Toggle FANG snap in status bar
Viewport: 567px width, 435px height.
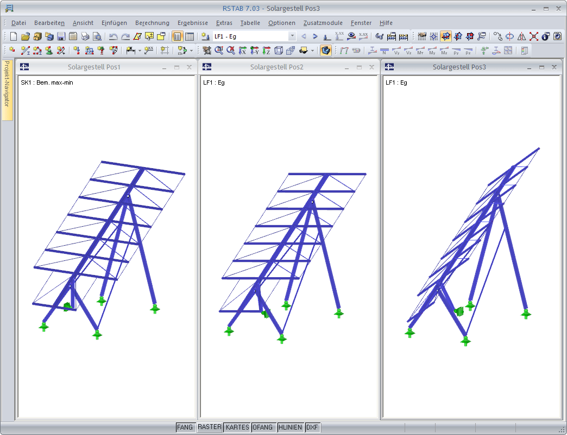(x=185, y=427)
